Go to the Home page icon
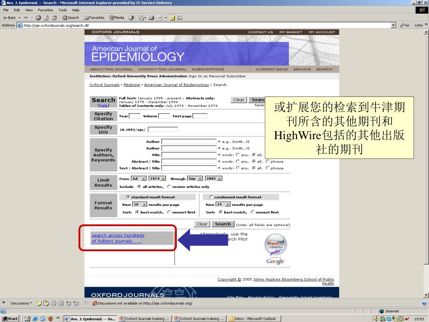The height and width of the screenshot is (322, 429). 54,18
